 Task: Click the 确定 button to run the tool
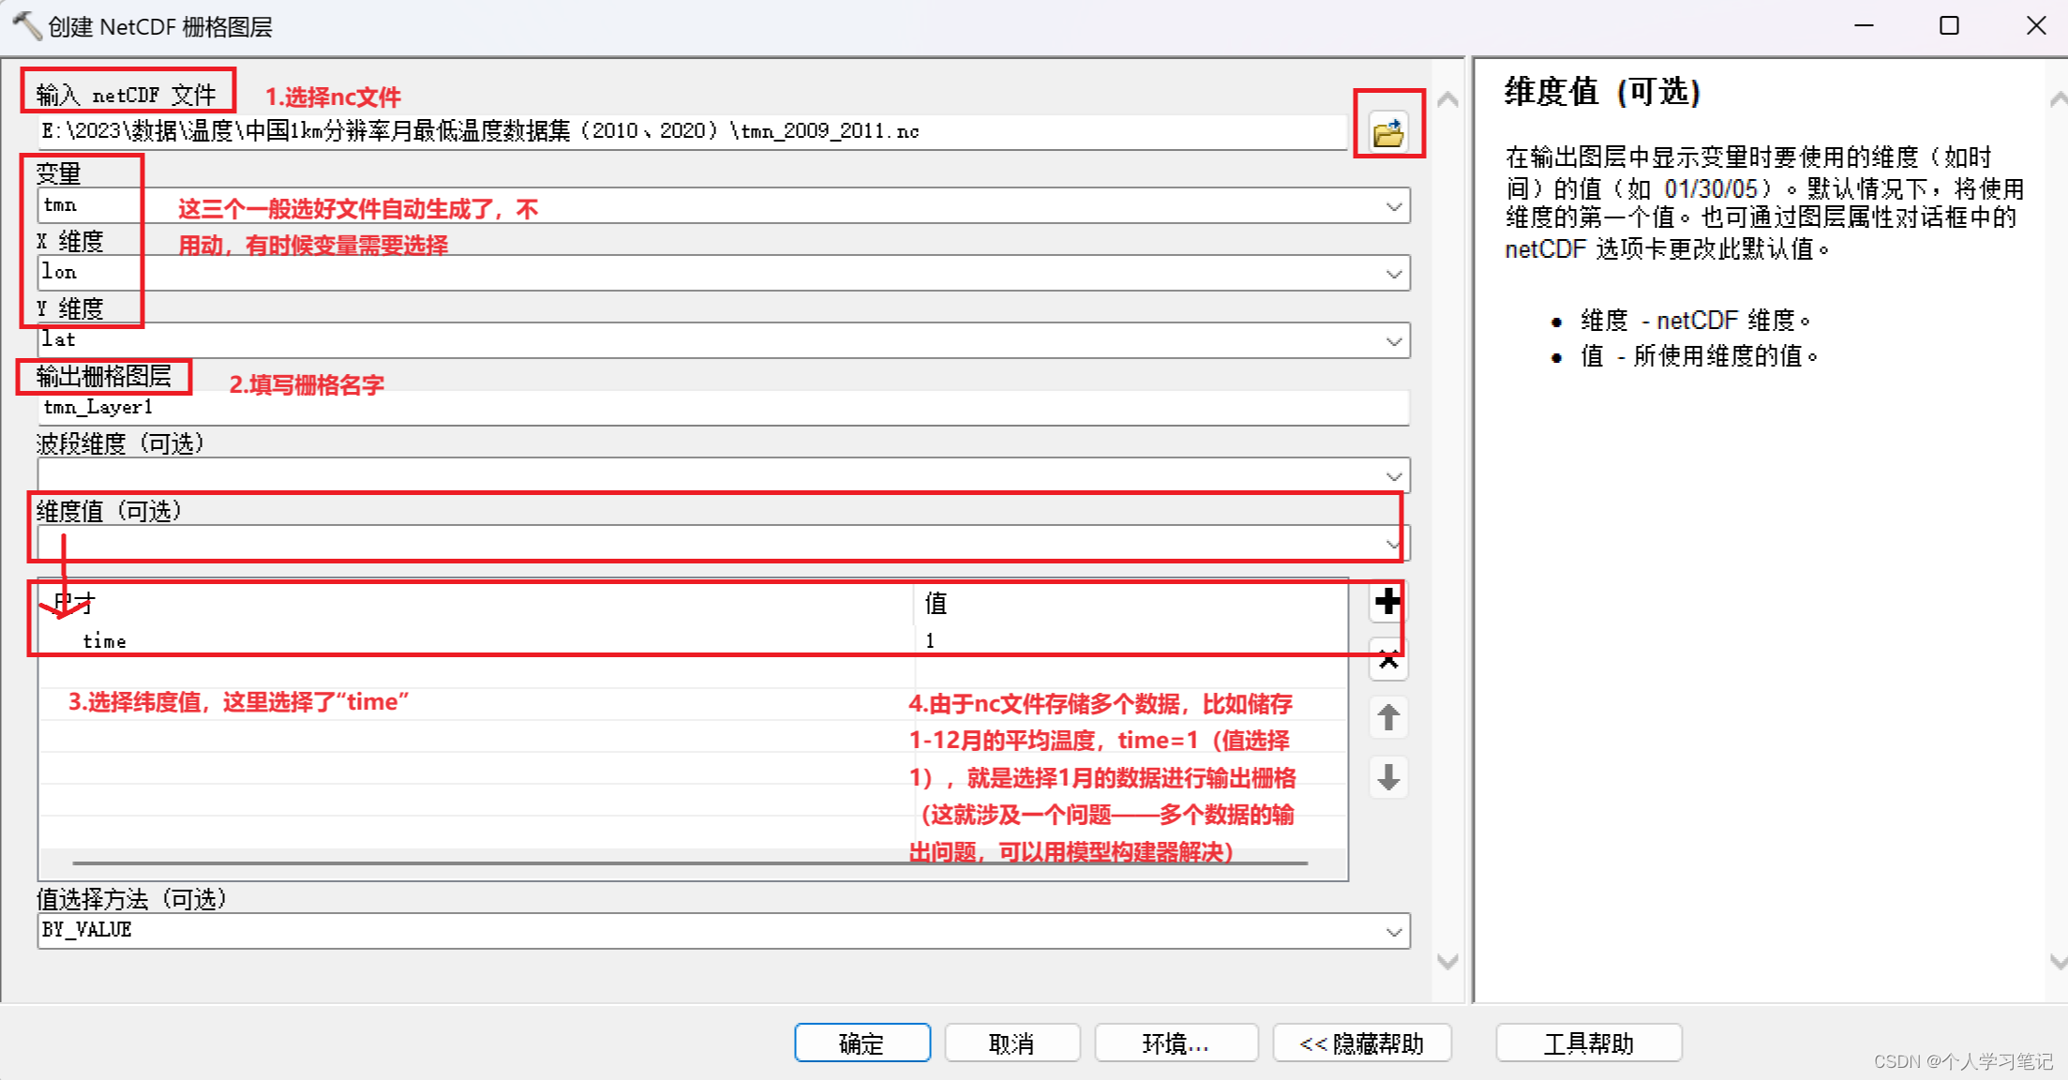(862, 1042)
